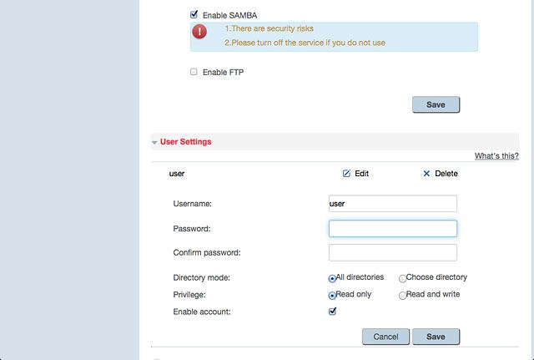Focus the Password input field
Image resolution: width=534 pixels, height=360 pixels.
click(393, 228)
